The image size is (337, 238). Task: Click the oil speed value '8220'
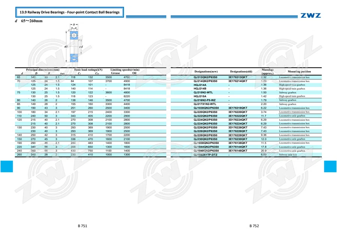coord(127,96)
